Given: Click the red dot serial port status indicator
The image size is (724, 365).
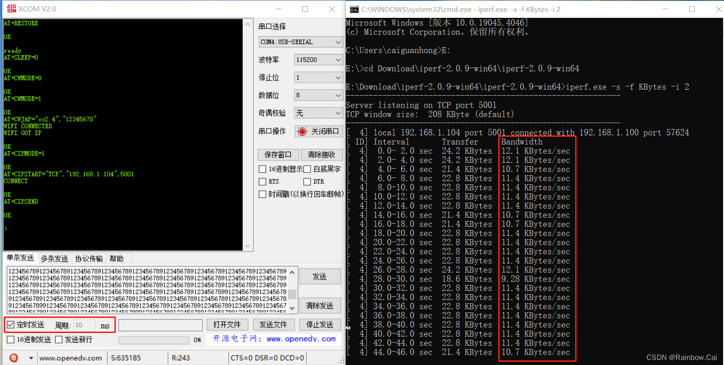Looking at the screenshot, I should pyautogui.click(x=302, y=132).
